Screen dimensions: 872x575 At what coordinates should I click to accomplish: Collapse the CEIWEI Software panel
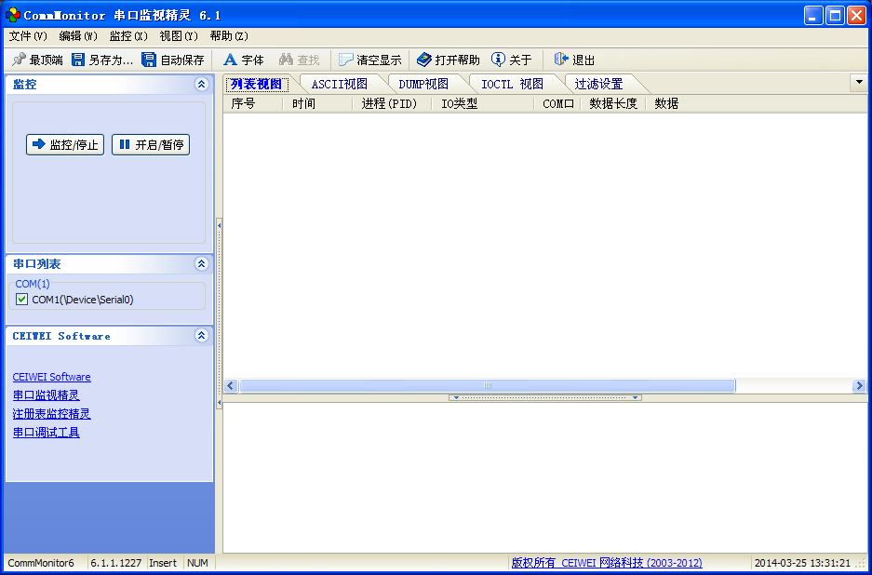pyautogui.click(x=201, y=336)
